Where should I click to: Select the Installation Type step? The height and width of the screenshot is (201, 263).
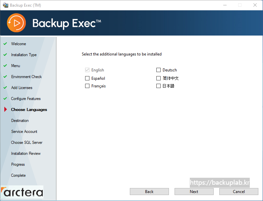pyautogui.click(x=24, y=55)
